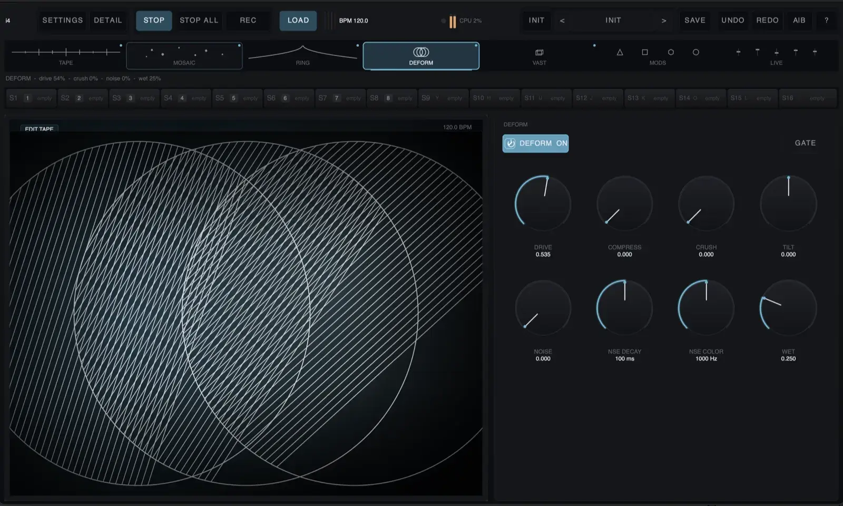Viewport: 843px width, 506px height.
Task: Click the power icon in DEFORM ON button
Action: (510, 143)
